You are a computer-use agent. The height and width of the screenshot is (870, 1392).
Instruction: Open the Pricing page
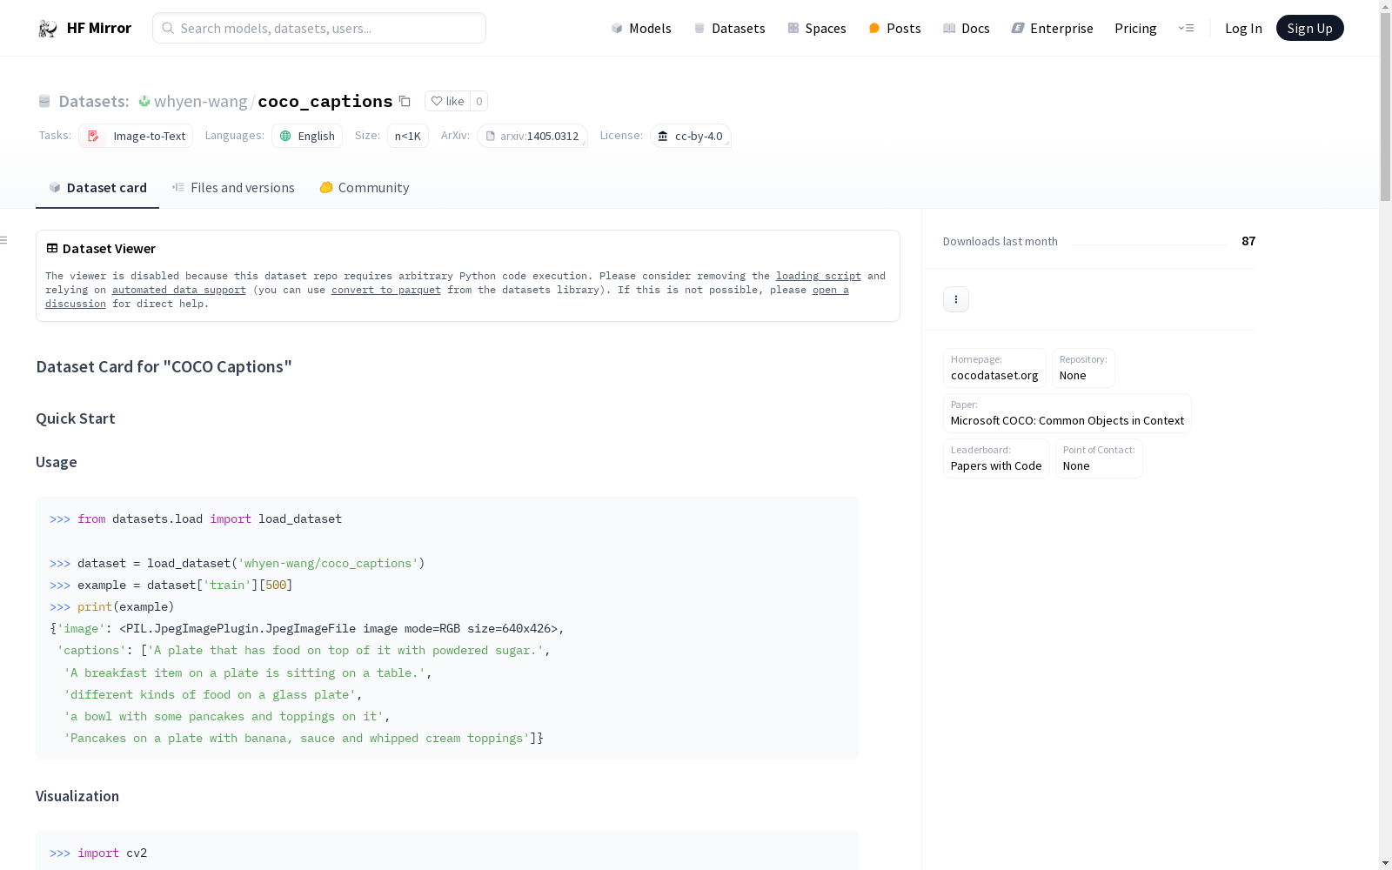[x=1135, y=28]
